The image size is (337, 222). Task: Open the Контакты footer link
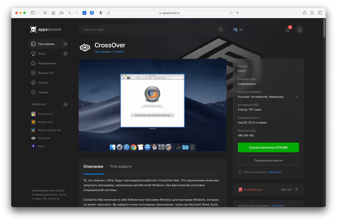(x=54, y=199)
